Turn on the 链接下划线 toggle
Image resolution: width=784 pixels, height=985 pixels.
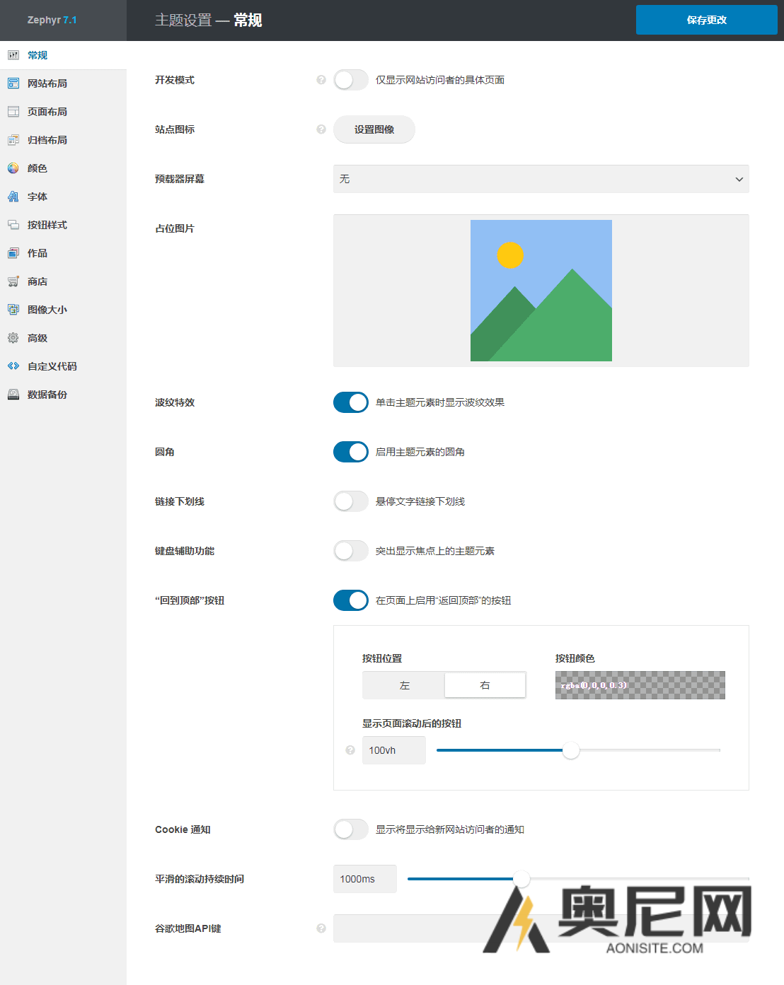351,501
